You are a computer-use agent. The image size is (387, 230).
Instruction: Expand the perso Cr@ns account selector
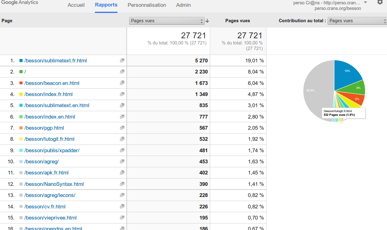point(365,3)
